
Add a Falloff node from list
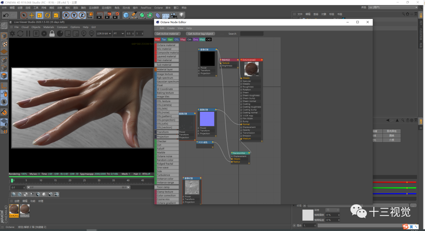tap(167, 149)
